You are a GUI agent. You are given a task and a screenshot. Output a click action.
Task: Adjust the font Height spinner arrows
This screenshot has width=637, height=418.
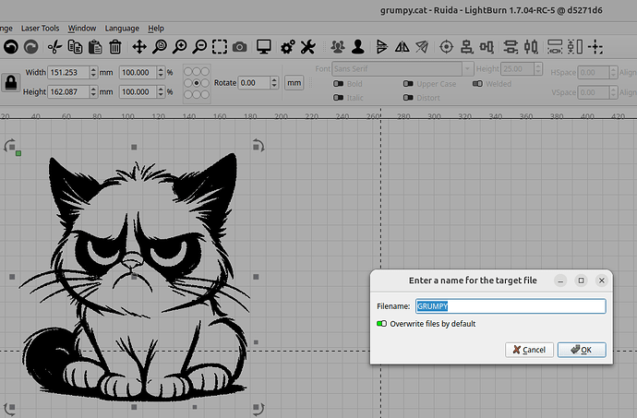(538, 68)
